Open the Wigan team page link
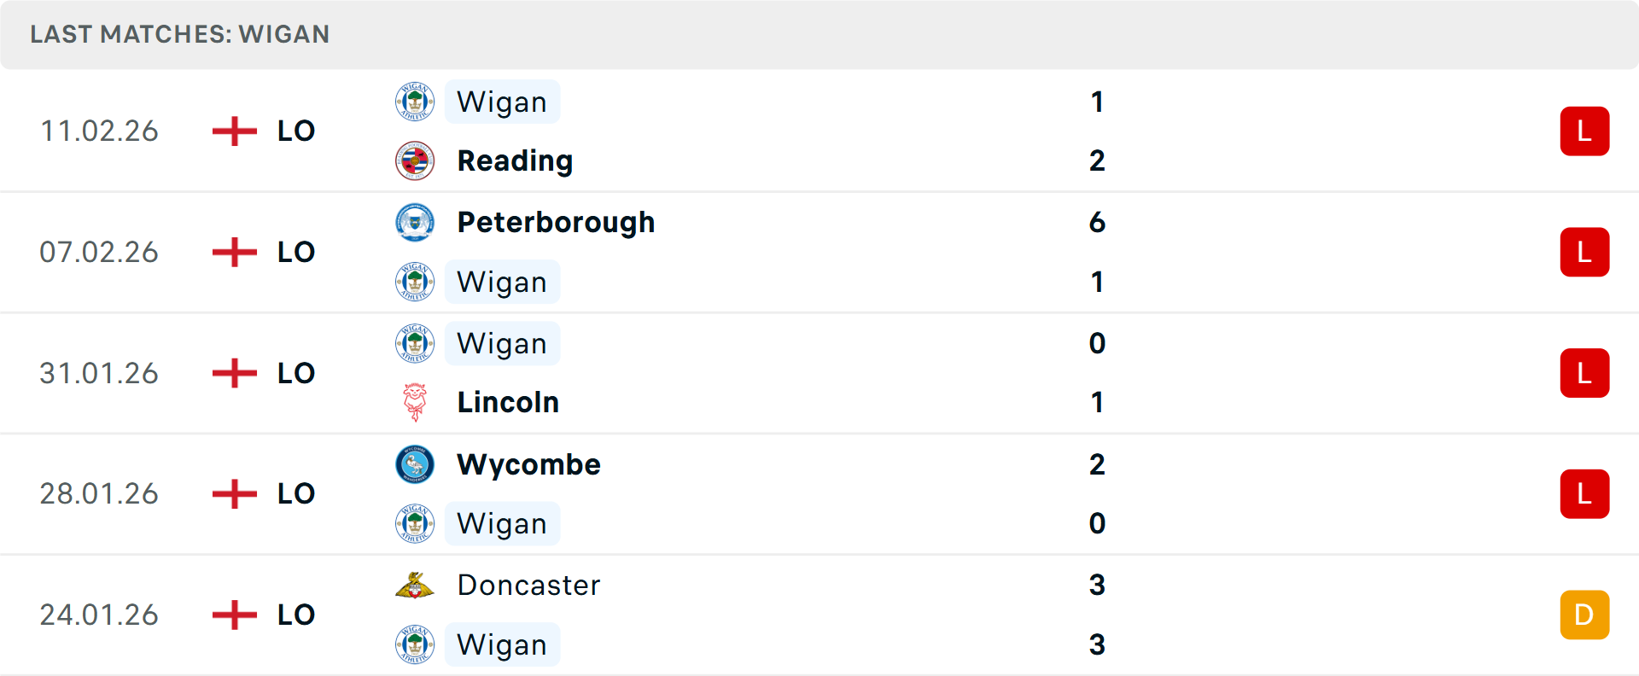1639x676 pixels. pos(502,101)
